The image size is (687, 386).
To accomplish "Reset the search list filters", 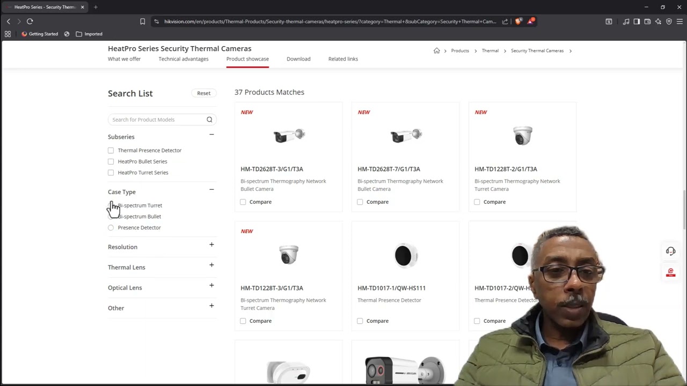I will click(203, 93).
